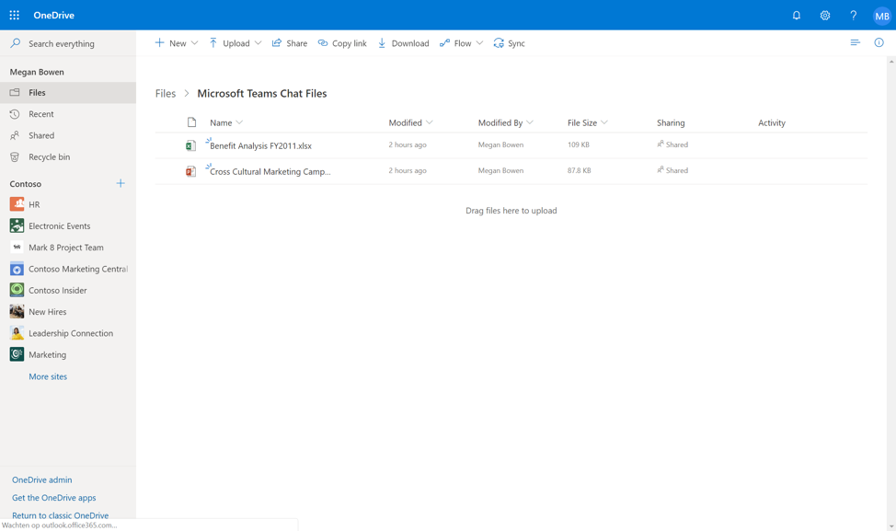Click the Sharing column header

tap(671, 123)
